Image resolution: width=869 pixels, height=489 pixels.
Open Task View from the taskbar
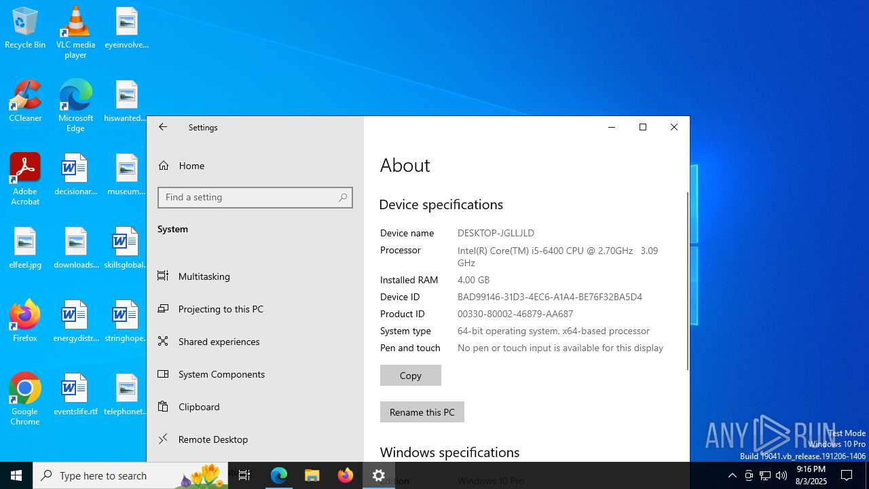pos(244,475)
